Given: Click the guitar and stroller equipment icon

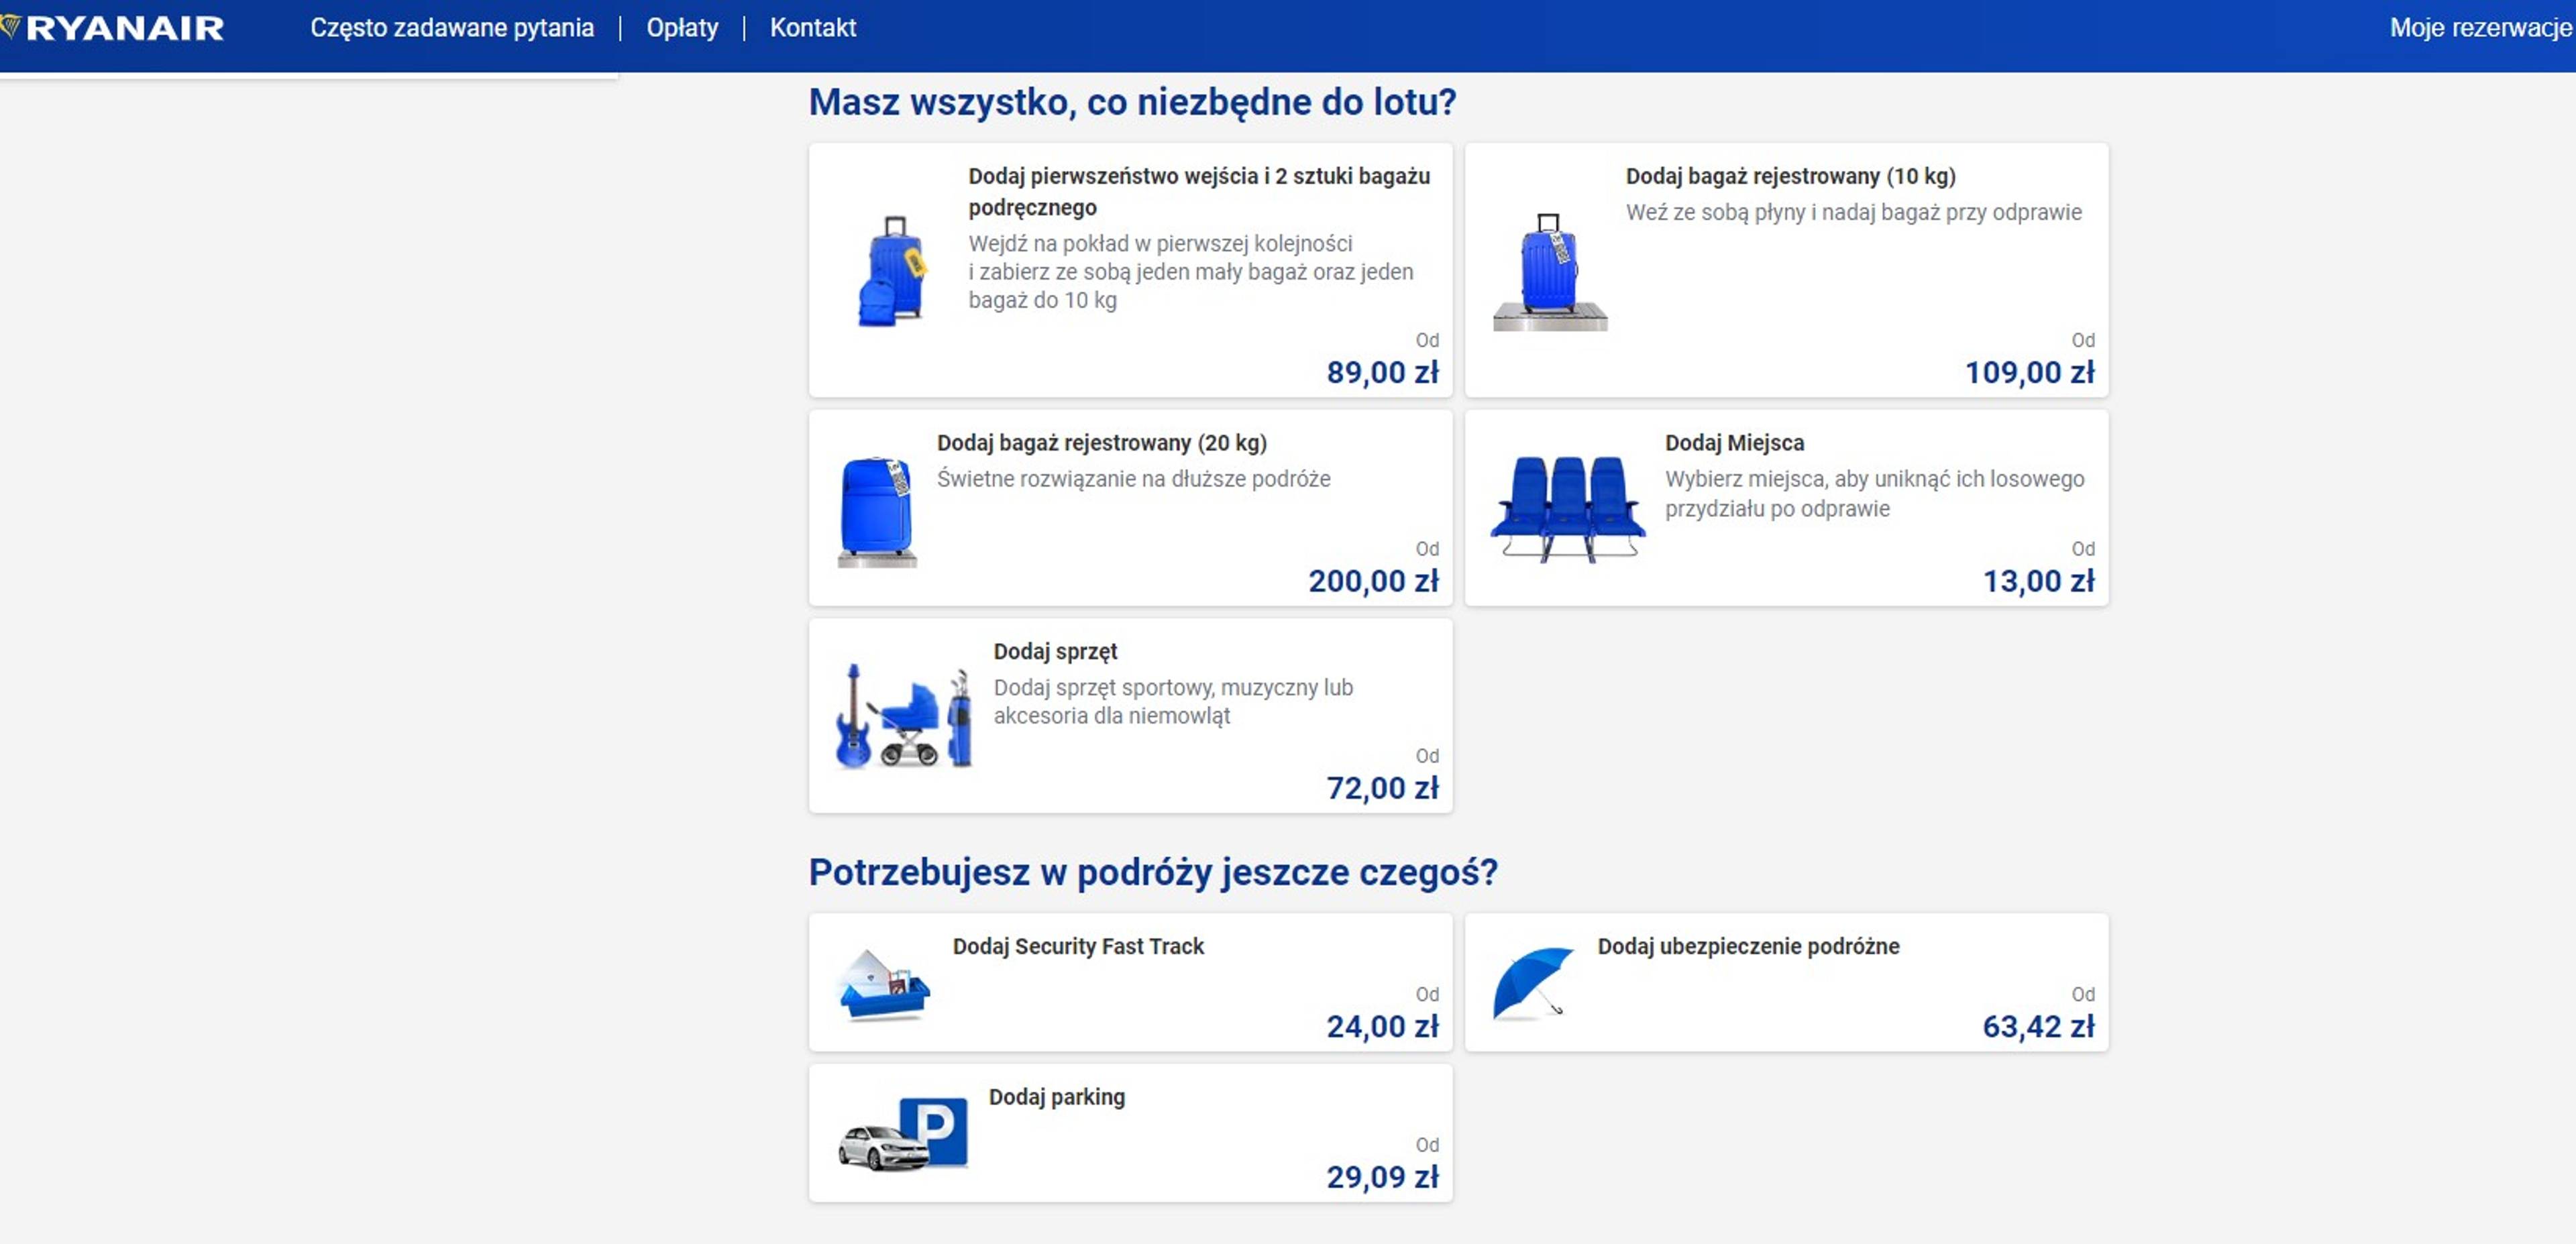Looking at the screenshot, I should click(903, 717).
